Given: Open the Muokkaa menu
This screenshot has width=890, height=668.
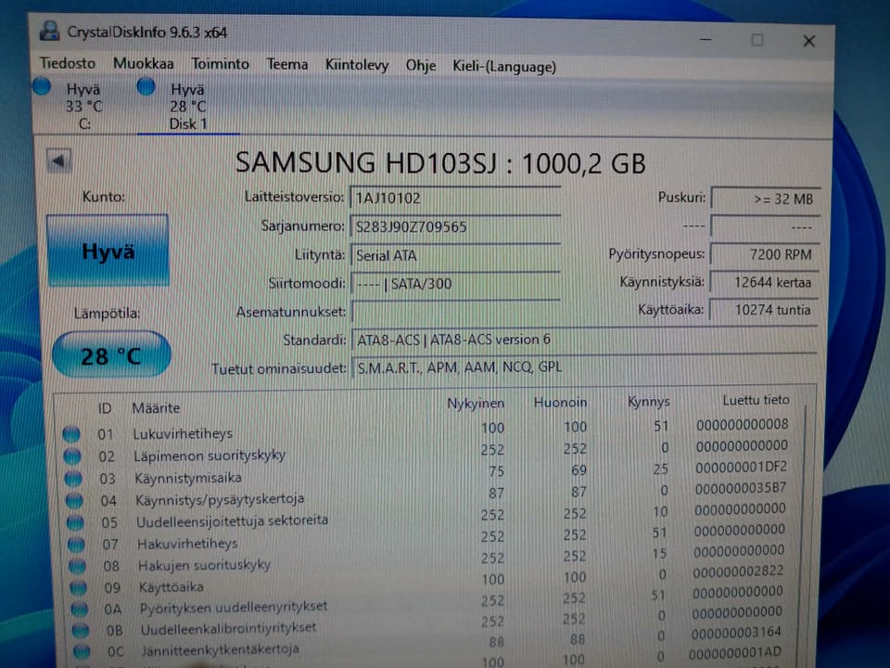Looking at the screenshot, I should 143,64.
